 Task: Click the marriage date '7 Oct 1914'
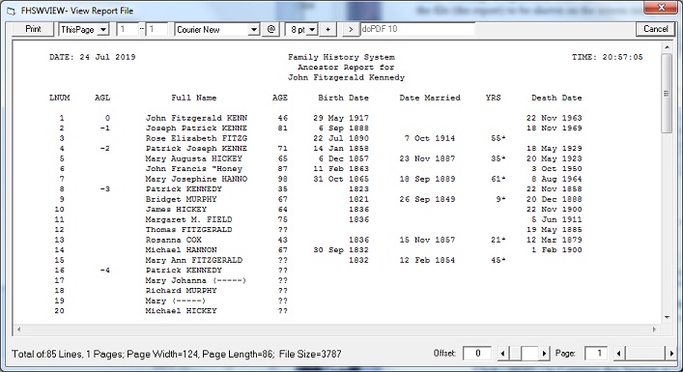click(430, 138)
